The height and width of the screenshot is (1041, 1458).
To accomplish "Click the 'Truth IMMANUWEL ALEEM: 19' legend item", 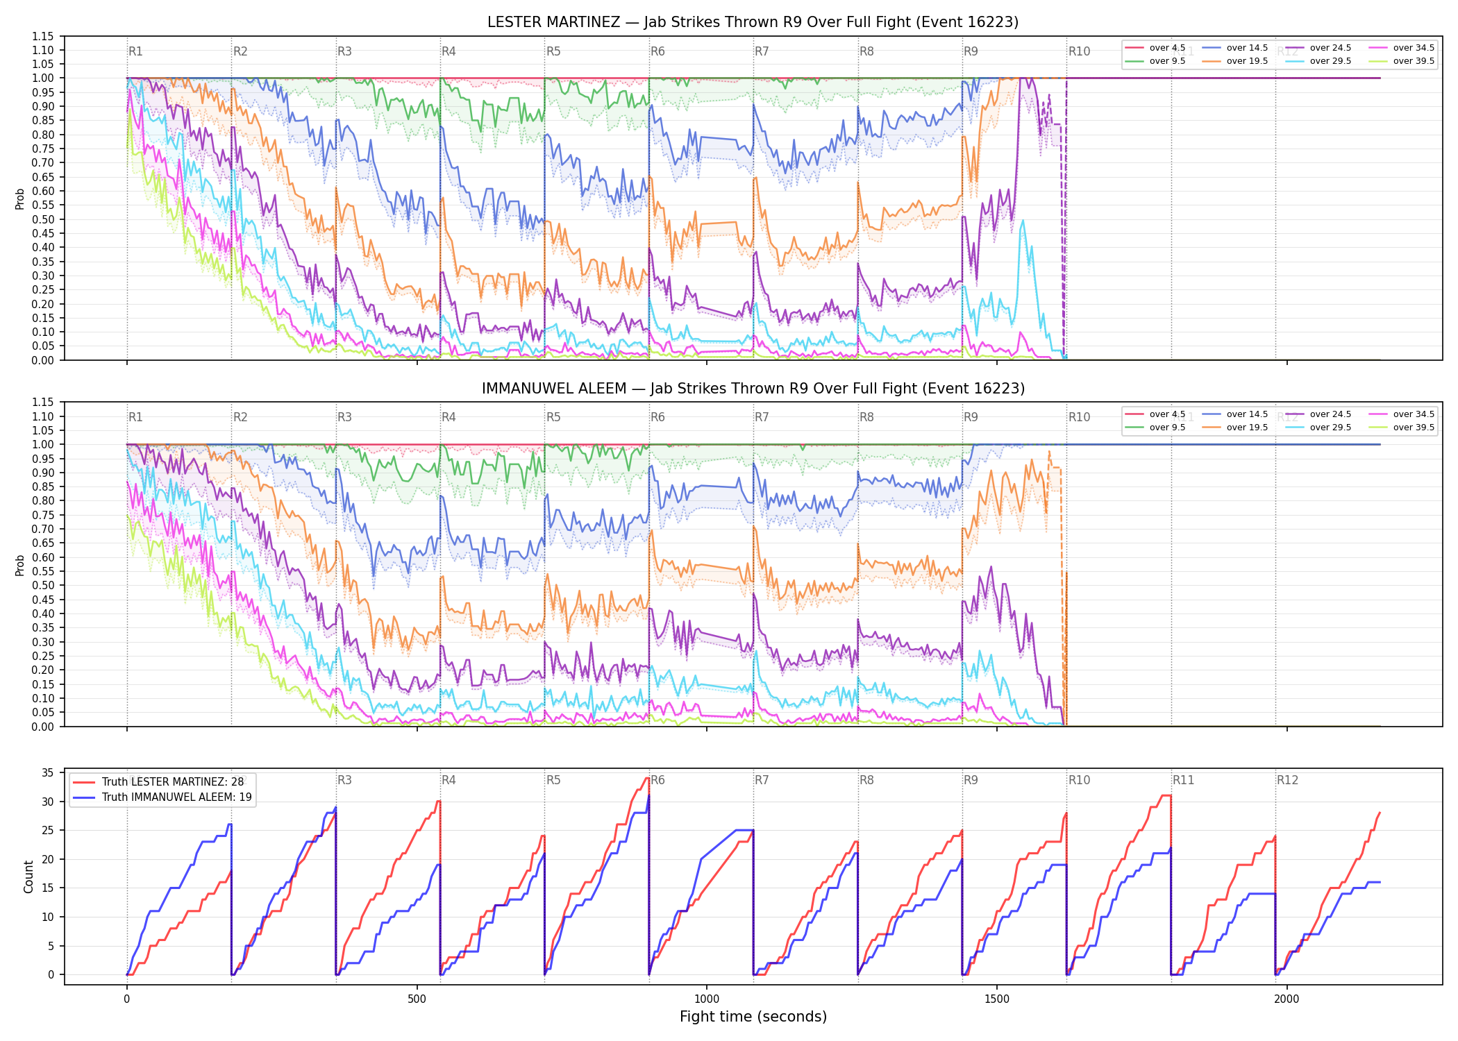I will point(162,797).
